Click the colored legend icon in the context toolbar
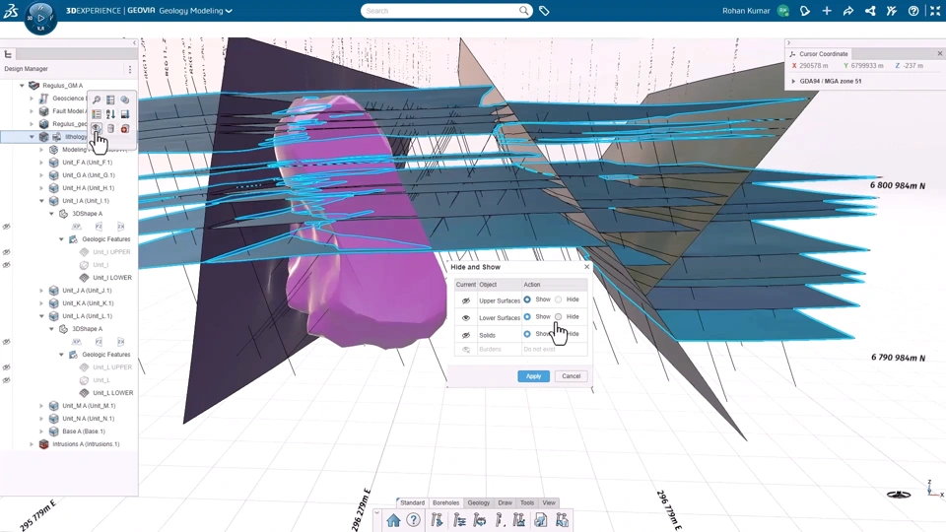This screenshot has width=946, height=532. (97, 114)
